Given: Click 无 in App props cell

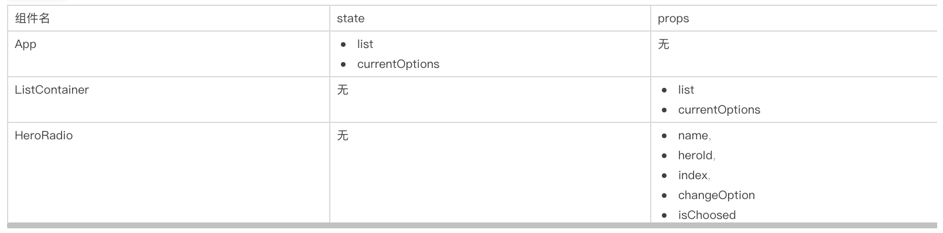Looking at the screenshot, I should click(664, 44).
